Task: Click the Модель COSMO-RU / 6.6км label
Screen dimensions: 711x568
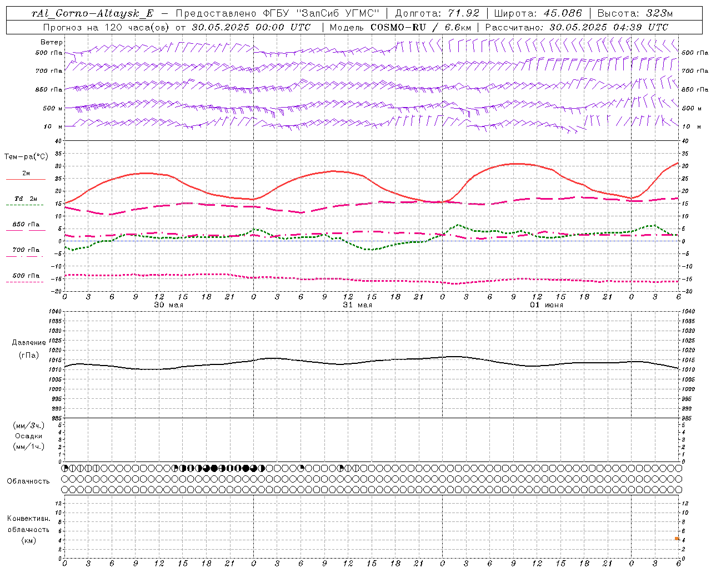Action: (400, 27)
